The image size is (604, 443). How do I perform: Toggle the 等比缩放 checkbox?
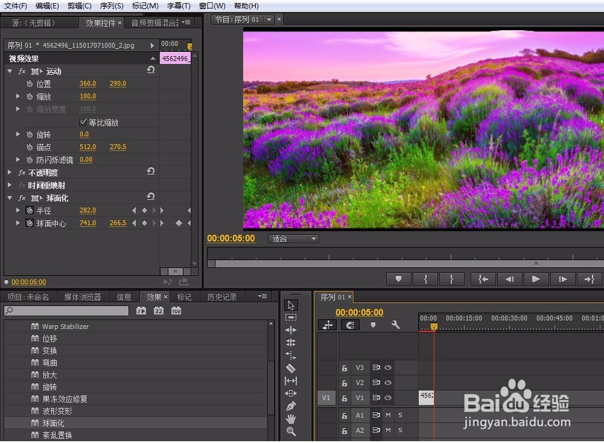click(82, 122)
